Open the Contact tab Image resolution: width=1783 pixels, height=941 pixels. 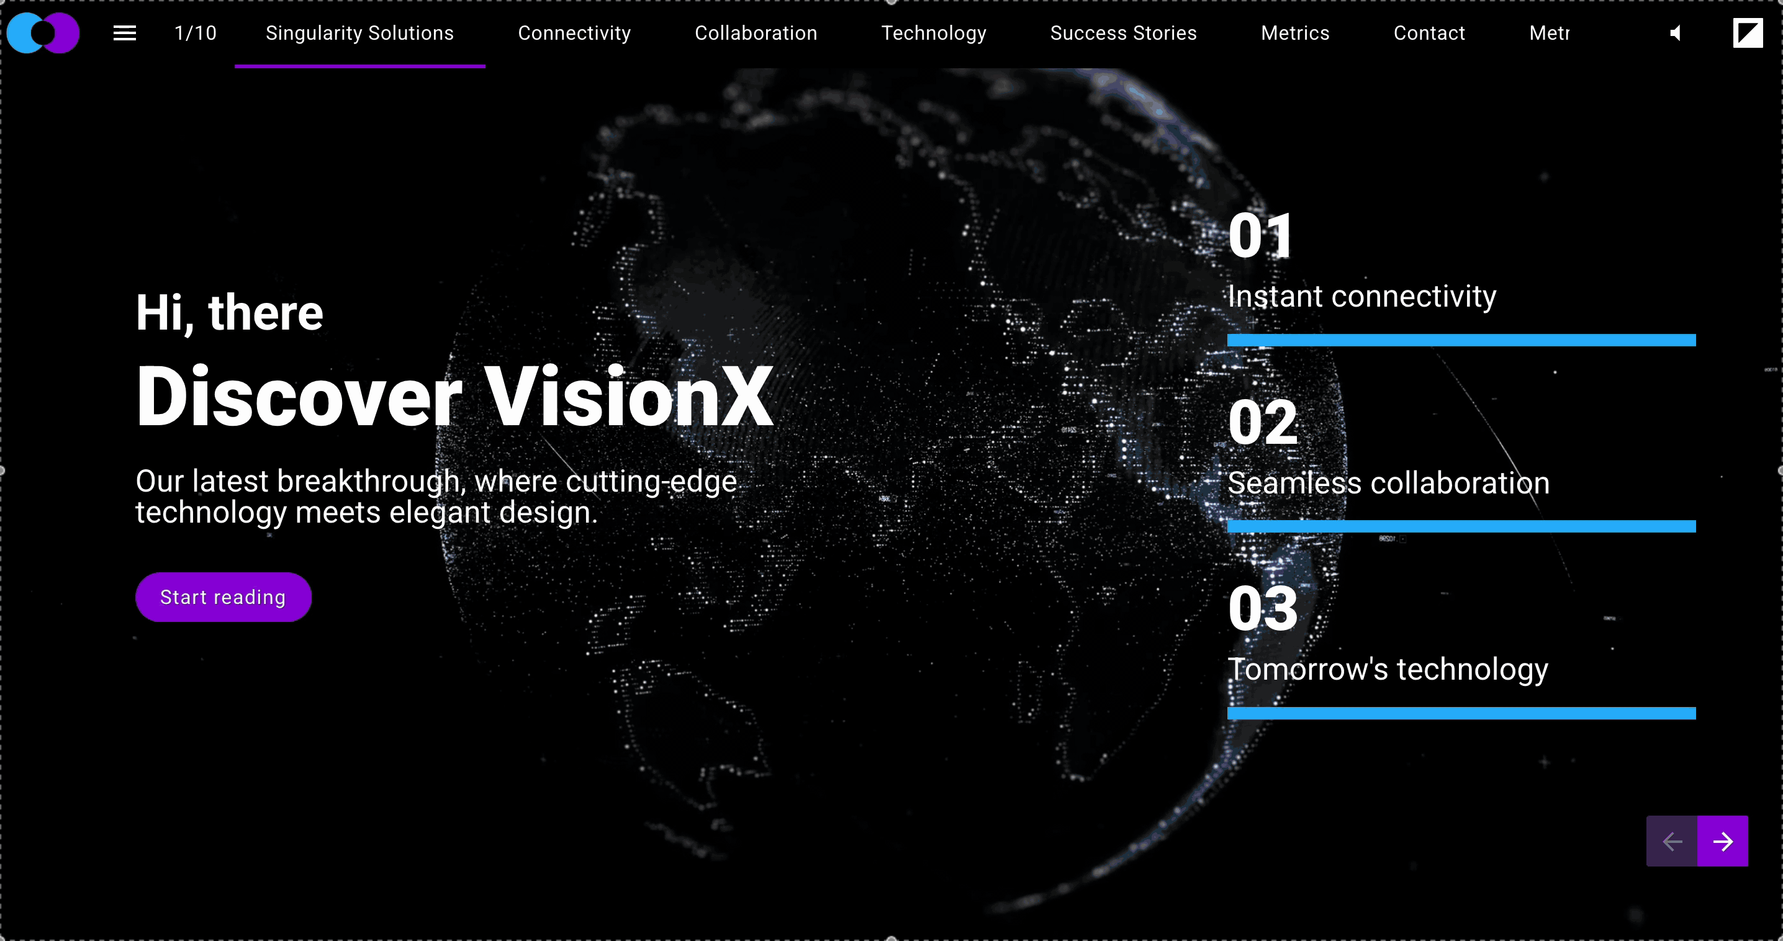point(1429,32)
